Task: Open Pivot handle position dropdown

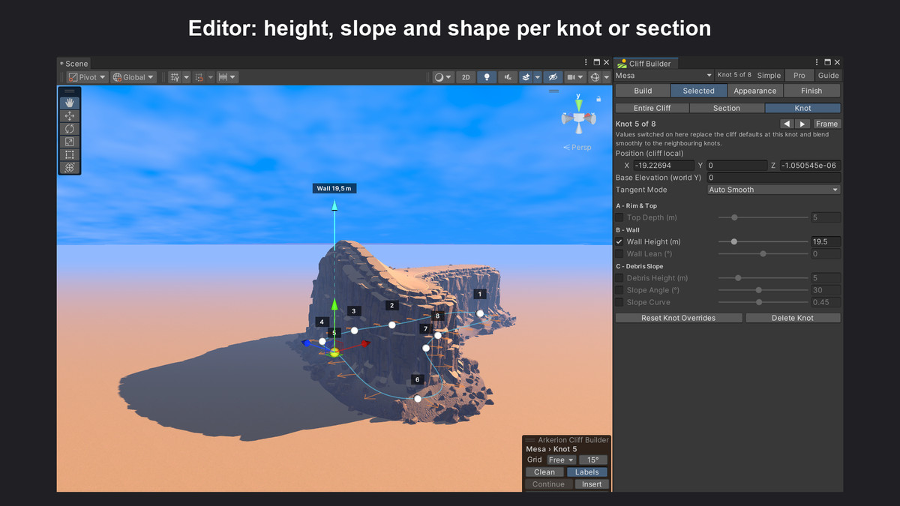Action: point(87,77)
